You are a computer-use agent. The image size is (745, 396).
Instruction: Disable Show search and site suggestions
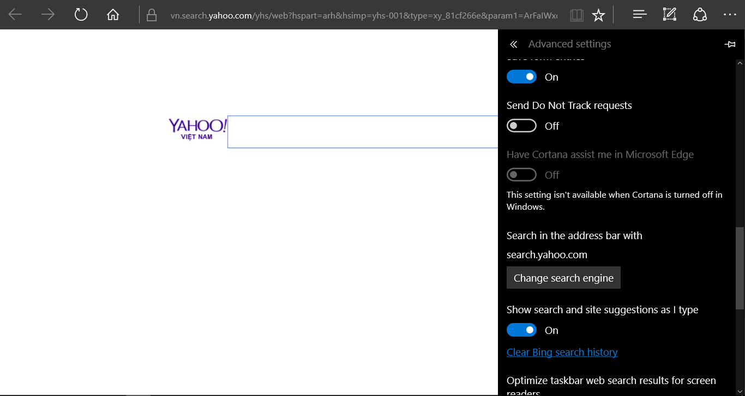[522, 330]
